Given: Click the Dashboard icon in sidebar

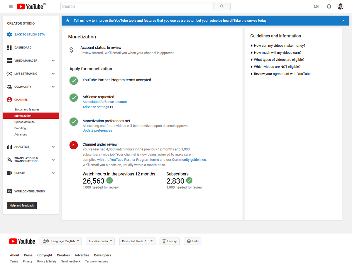Looking at the screenshot, I should point(9,48).
